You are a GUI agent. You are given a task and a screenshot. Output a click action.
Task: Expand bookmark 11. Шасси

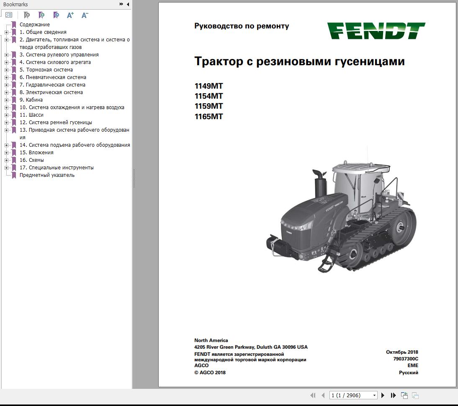pos(6,115)
